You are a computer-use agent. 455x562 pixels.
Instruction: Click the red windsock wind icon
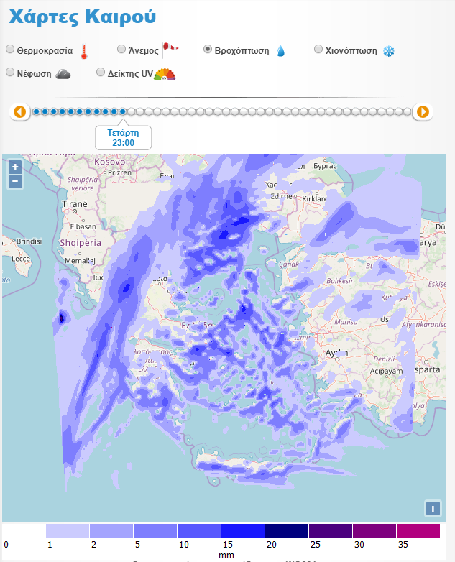pyautogui.click(x=170, y=50)
